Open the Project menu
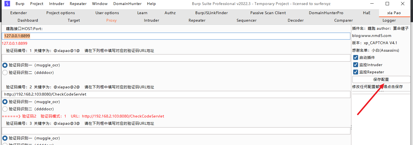This screenshot has width=413, height=145. coord(37,4)
